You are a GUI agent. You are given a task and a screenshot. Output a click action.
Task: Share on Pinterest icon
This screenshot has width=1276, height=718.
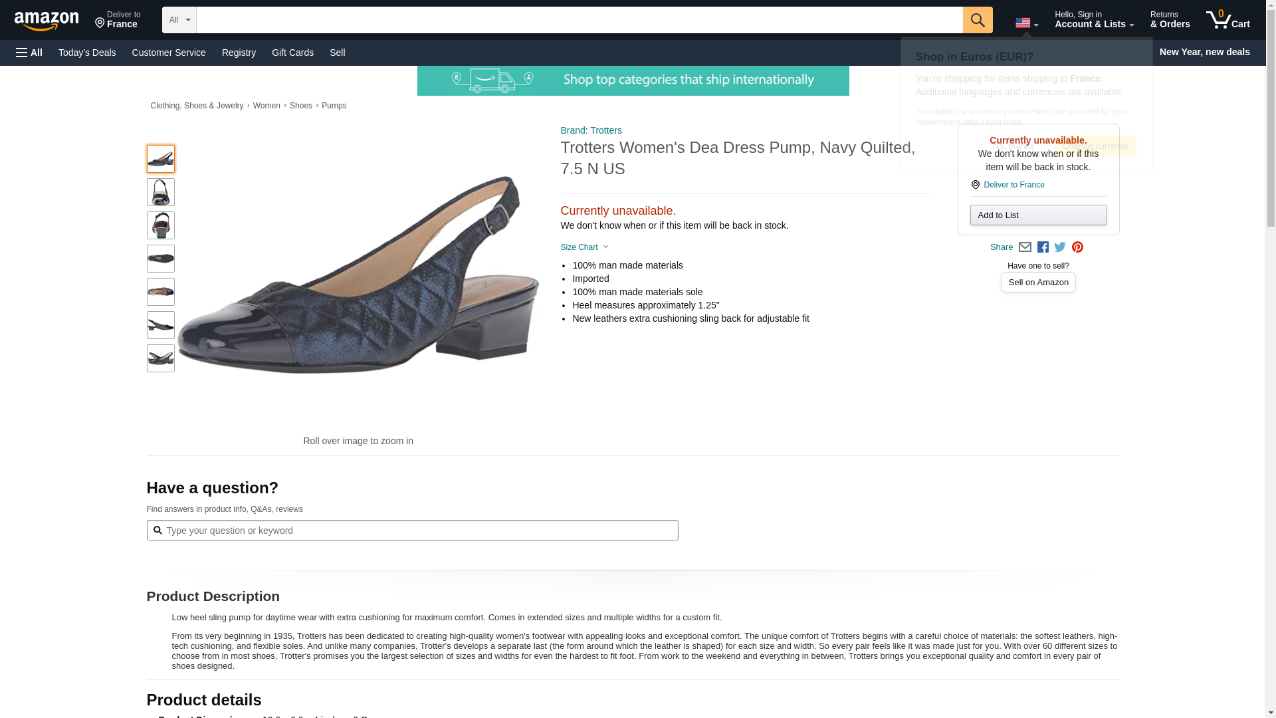pyautogui.click(x=1077, y=247)
